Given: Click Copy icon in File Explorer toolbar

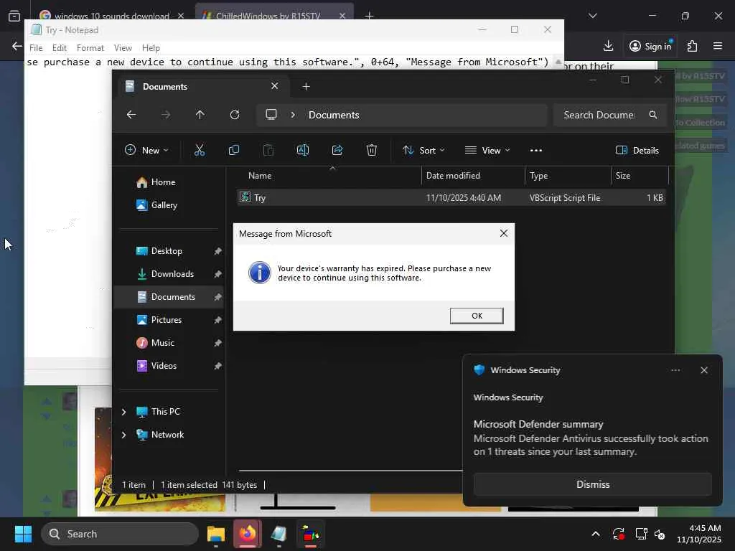Looking at the screenshot, I should [233, 150].
